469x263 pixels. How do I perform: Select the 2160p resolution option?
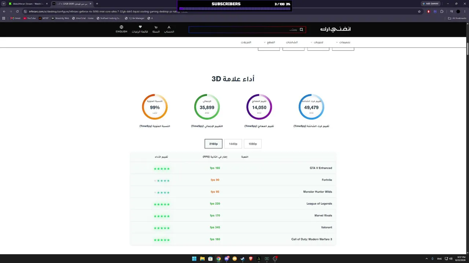[x=213, y=144]
